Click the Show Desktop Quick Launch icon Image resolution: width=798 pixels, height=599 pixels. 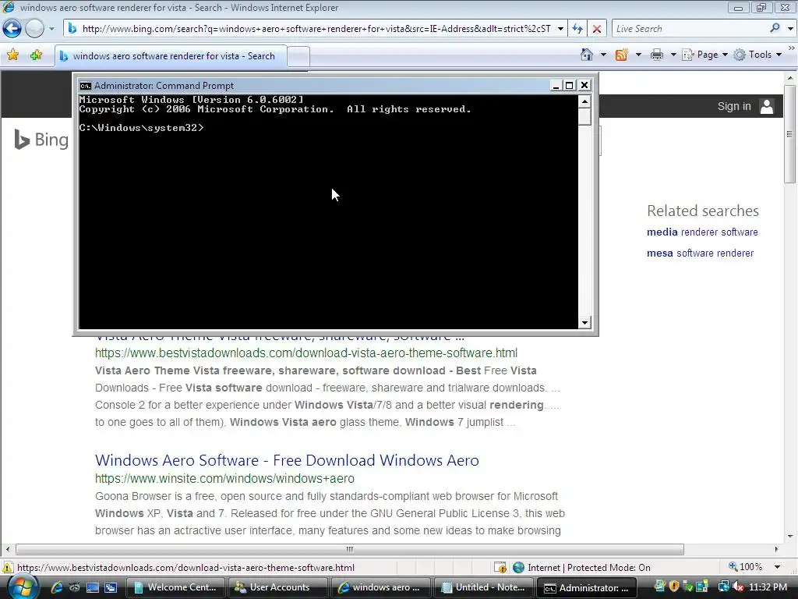93,587
